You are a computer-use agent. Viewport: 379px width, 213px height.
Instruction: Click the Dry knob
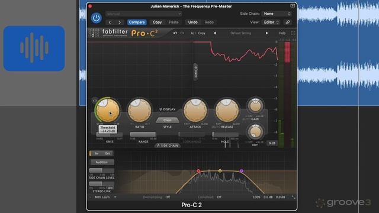point(255,131)
